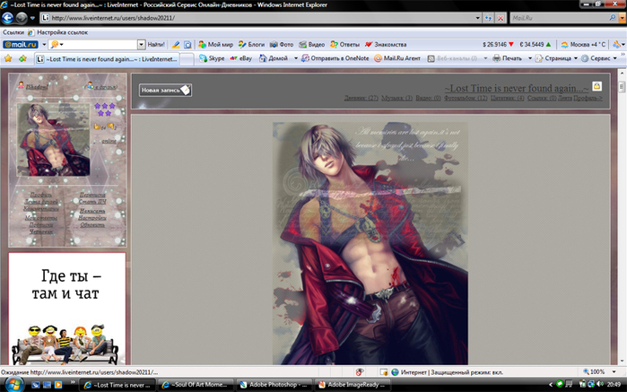Click the forward navigation arrow button
The height and width of the screenshot is (392, 627).
coord(22,18)
